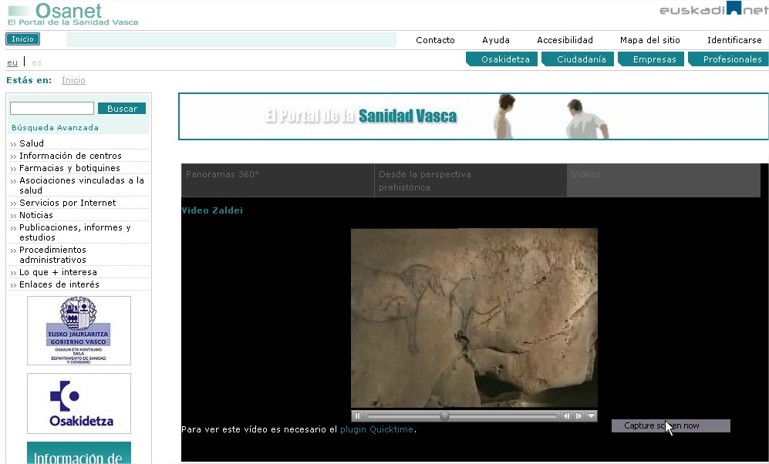This screenshot has height=464, width=769.
Task: Click the Gobierno Vasco emblem image
Action: (79, 331)
